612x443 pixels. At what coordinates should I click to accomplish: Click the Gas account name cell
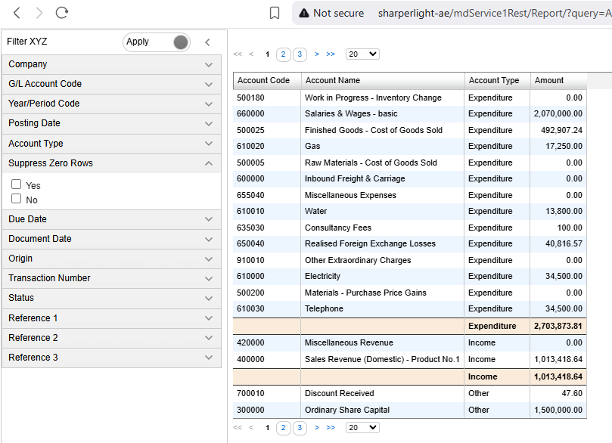click(383, 146)
